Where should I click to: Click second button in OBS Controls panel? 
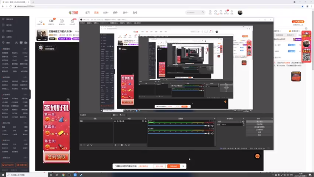[260, 124]
